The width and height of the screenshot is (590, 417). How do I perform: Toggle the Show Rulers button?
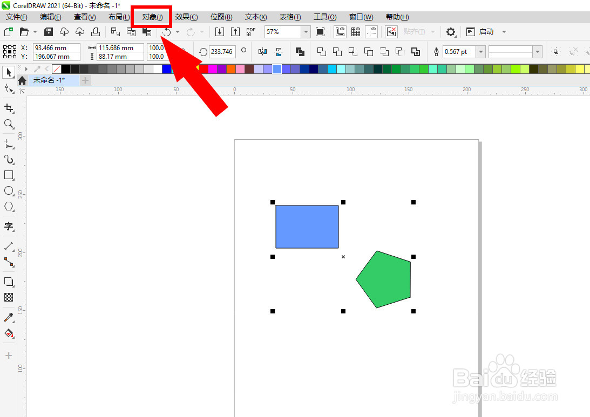click(x=340, y=32)
